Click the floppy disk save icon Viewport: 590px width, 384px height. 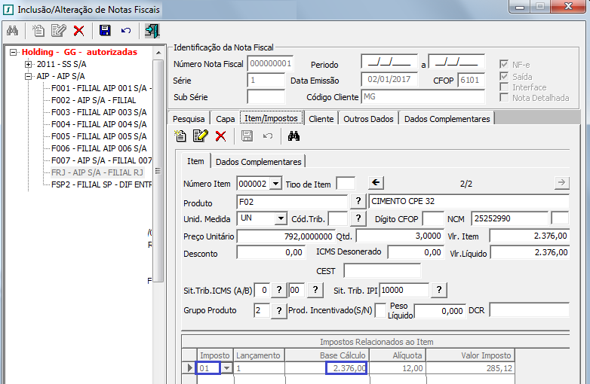point(105,31)
